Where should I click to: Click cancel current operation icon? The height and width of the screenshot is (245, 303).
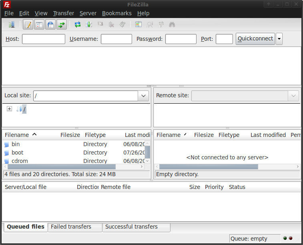click(x=100, y=24)
